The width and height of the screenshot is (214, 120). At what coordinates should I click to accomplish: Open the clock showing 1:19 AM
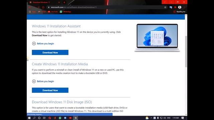(x=176, y=118)
